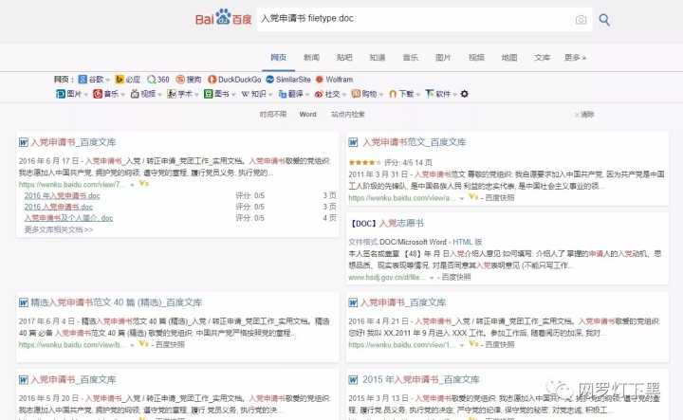The width and height of the screenshot is (683, 420).
Task: Open the Bing (必应) search shortcut
Action: coord(127,80)
